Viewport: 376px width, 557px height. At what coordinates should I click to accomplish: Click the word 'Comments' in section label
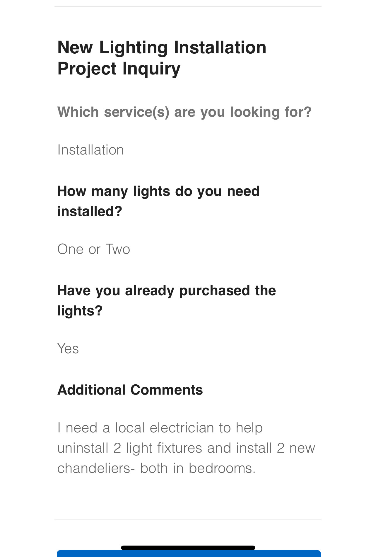tap(167, 390)
